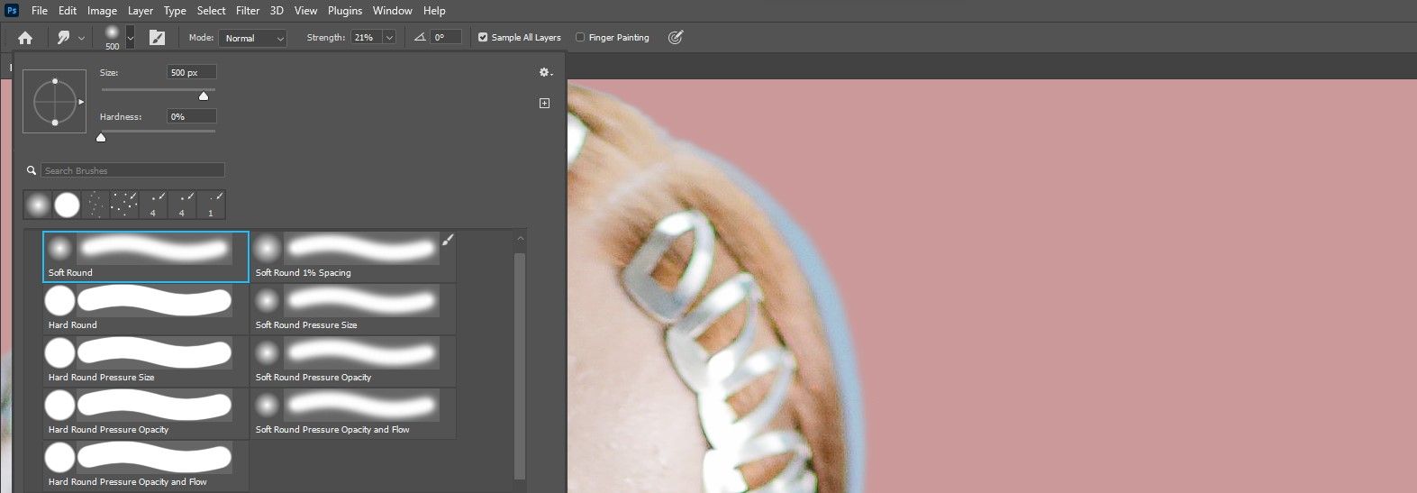Select the recent soft round brush thumbnail

tap(38, 205)
